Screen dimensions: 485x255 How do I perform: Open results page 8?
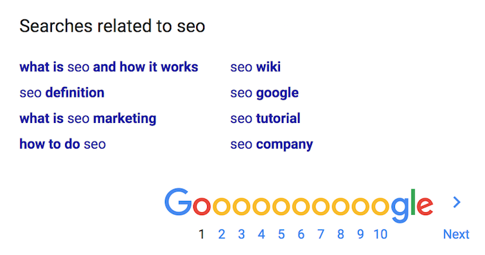[341, 234]
